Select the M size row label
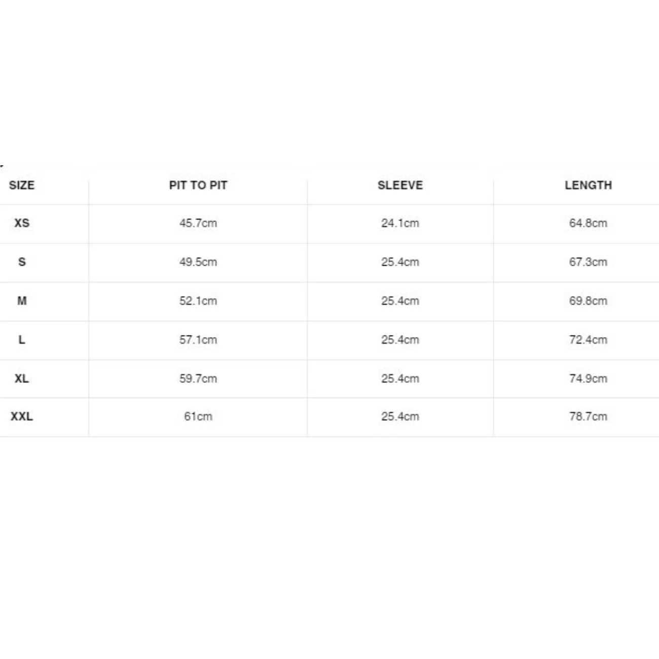 (x=22, y=301)
